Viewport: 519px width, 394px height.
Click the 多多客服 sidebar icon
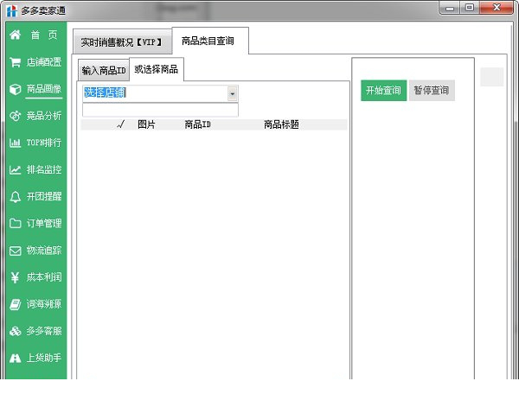coord(16,331)
